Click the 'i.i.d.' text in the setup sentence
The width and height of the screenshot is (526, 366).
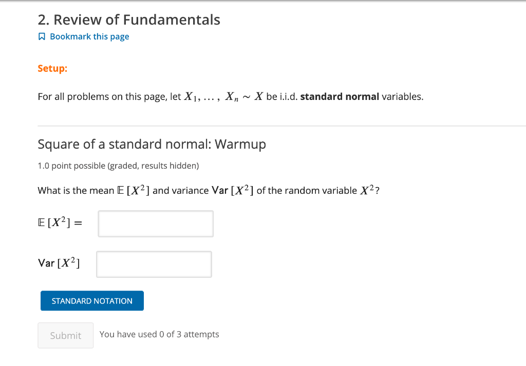tap(289, 97)
